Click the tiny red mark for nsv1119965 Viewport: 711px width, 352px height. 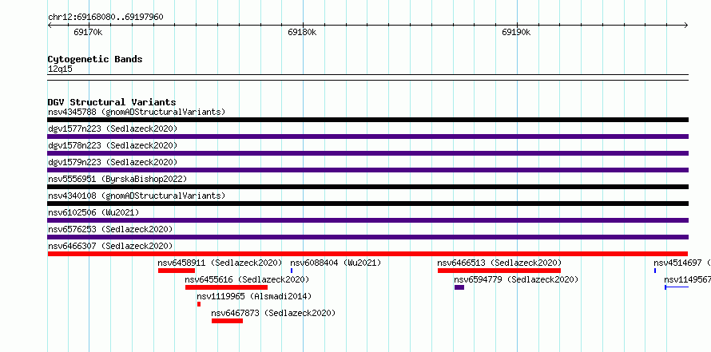pyautogui.click(x=199, y=304)
